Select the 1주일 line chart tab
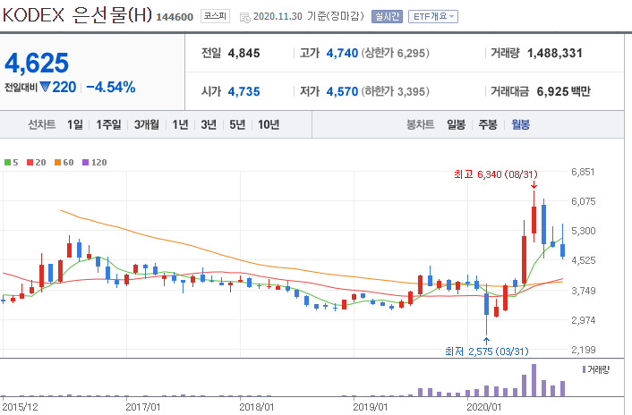This screenshot has width=632, height=415. [x=108, y=125]
